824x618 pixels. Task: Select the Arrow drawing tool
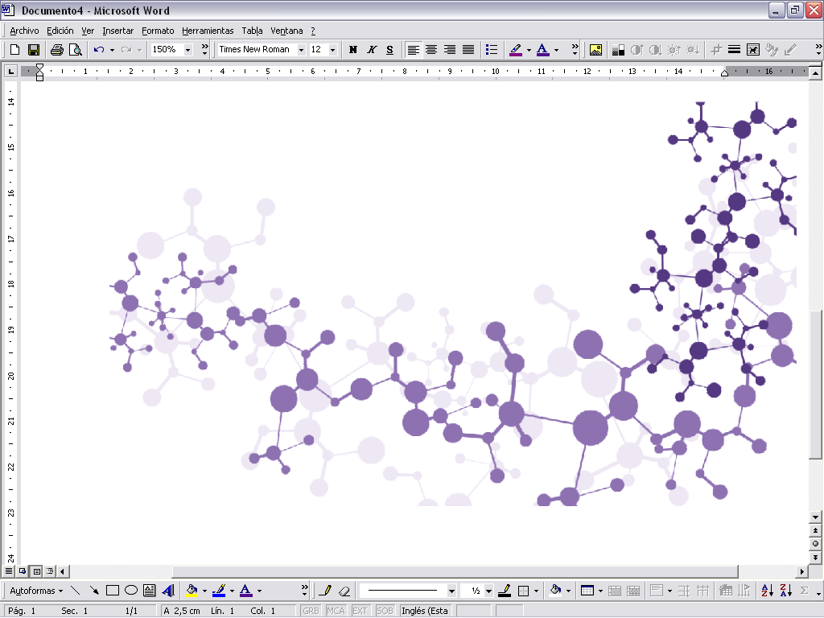tap(94, 590)
